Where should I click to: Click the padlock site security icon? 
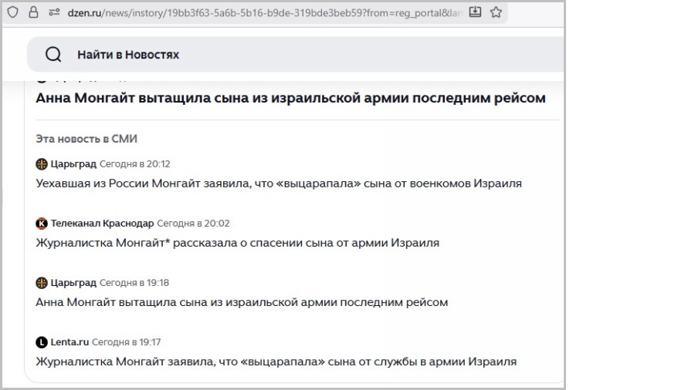coord(33,12)
